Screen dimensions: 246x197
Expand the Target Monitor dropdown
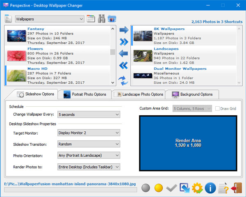click(89, 133)
